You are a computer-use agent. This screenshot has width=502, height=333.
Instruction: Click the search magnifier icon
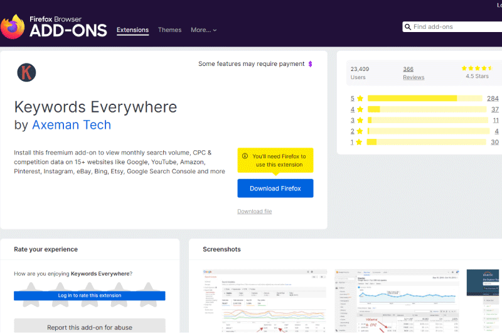[x=407, y=27]
